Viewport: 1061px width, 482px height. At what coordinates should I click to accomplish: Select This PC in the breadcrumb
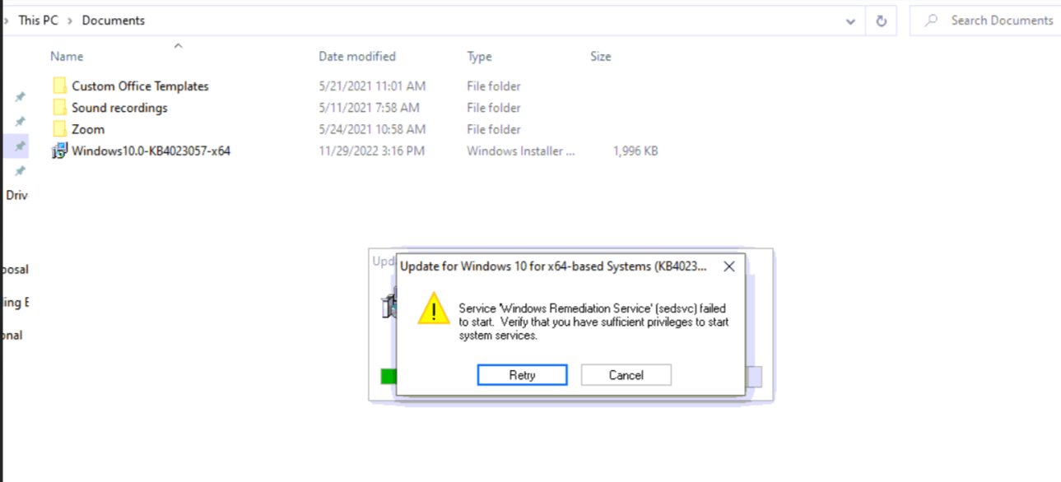[39, 21]
